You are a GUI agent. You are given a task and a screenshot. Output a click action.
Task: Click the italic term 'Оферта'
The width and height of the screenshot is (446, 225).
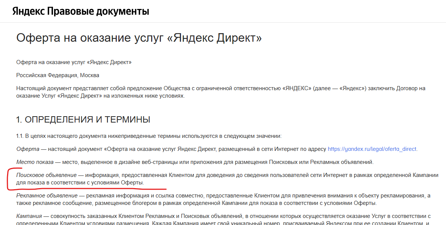pos(28,149)
